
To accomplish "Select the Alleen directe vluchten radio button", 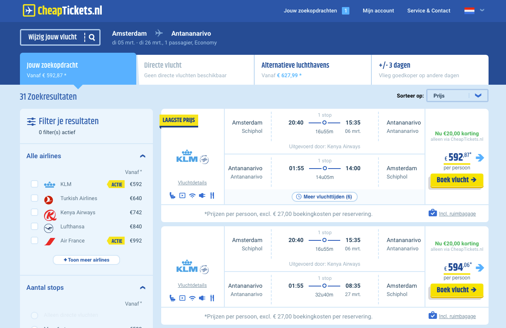I will (x=34, y=315).
